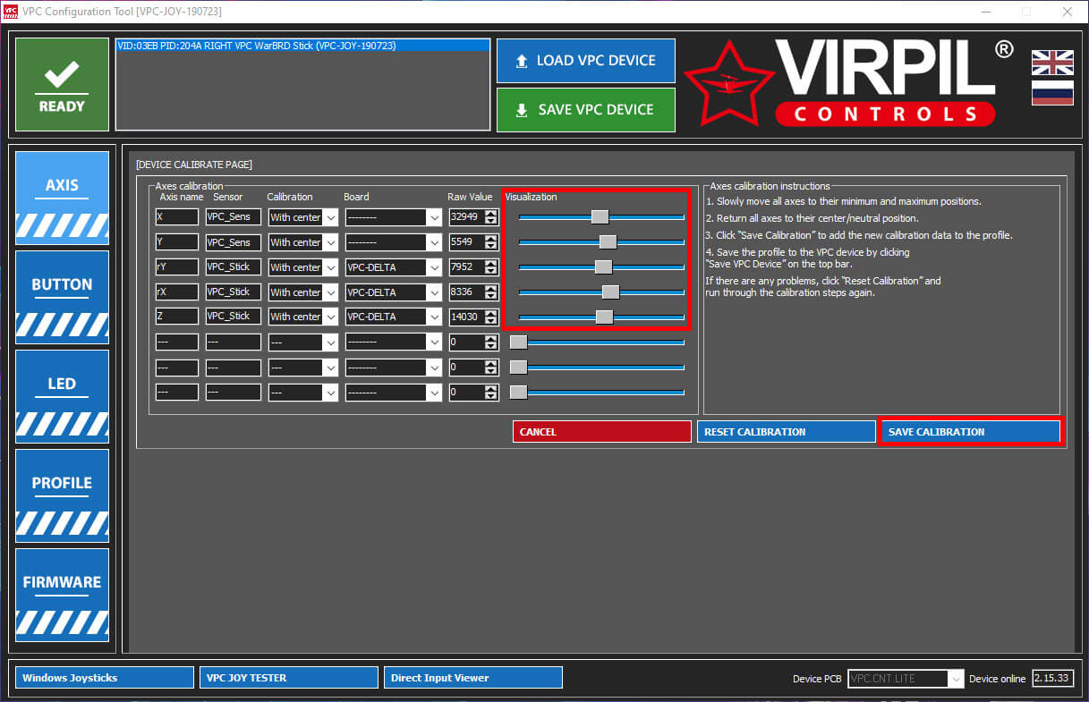Select the British flag language icon
Viewport: 1089px width, 702px height.
point(1052,63)
